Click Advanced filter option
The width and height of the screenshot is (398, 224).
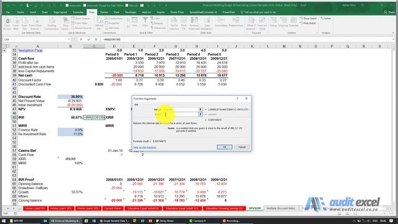point(157,28)
